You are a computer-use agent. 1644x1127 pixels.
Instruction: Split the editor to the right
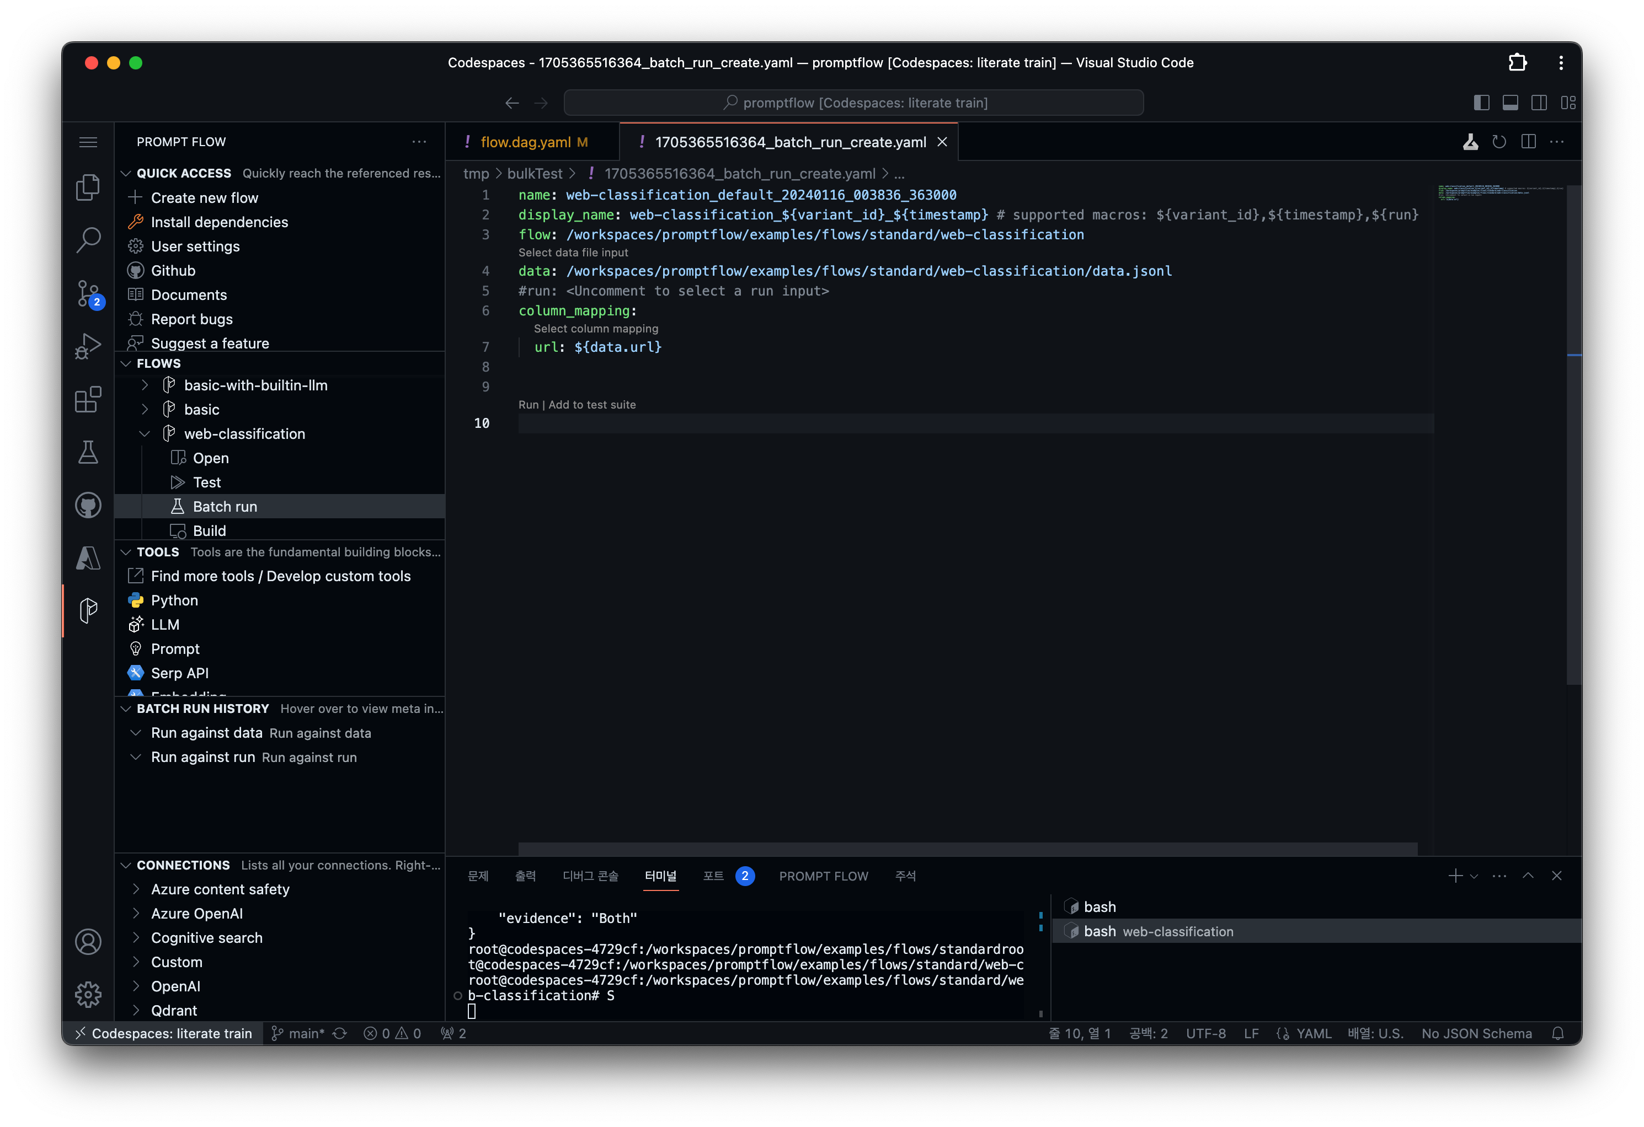(x=1528, y=142)
